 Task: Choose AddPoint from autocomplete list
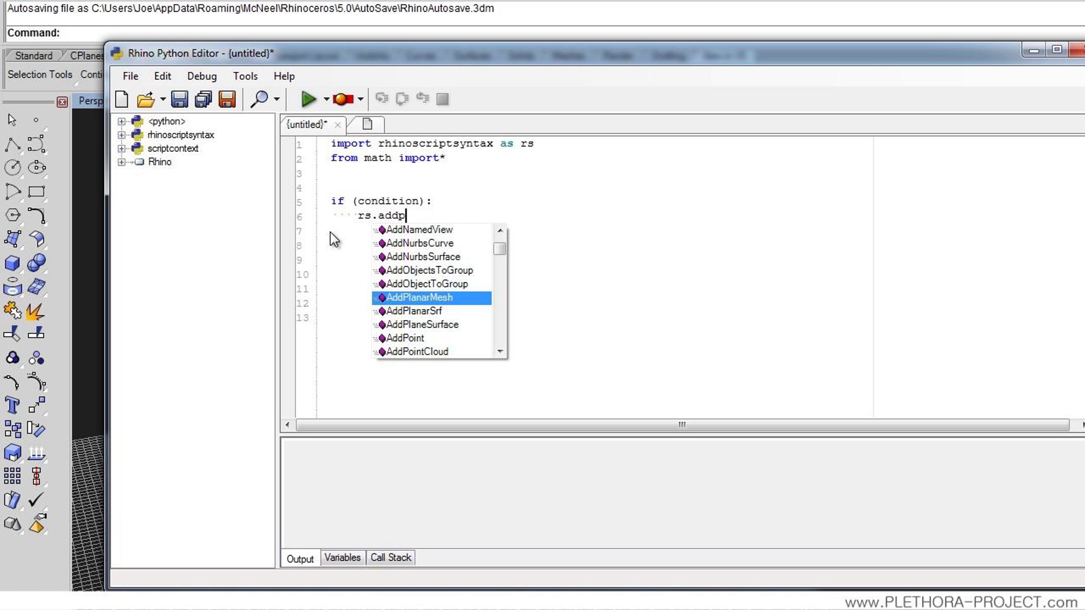point(405,338)
